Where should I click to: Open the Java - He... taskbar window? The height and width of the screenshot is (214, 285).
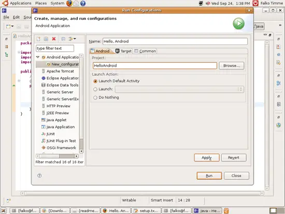point(207,211)
